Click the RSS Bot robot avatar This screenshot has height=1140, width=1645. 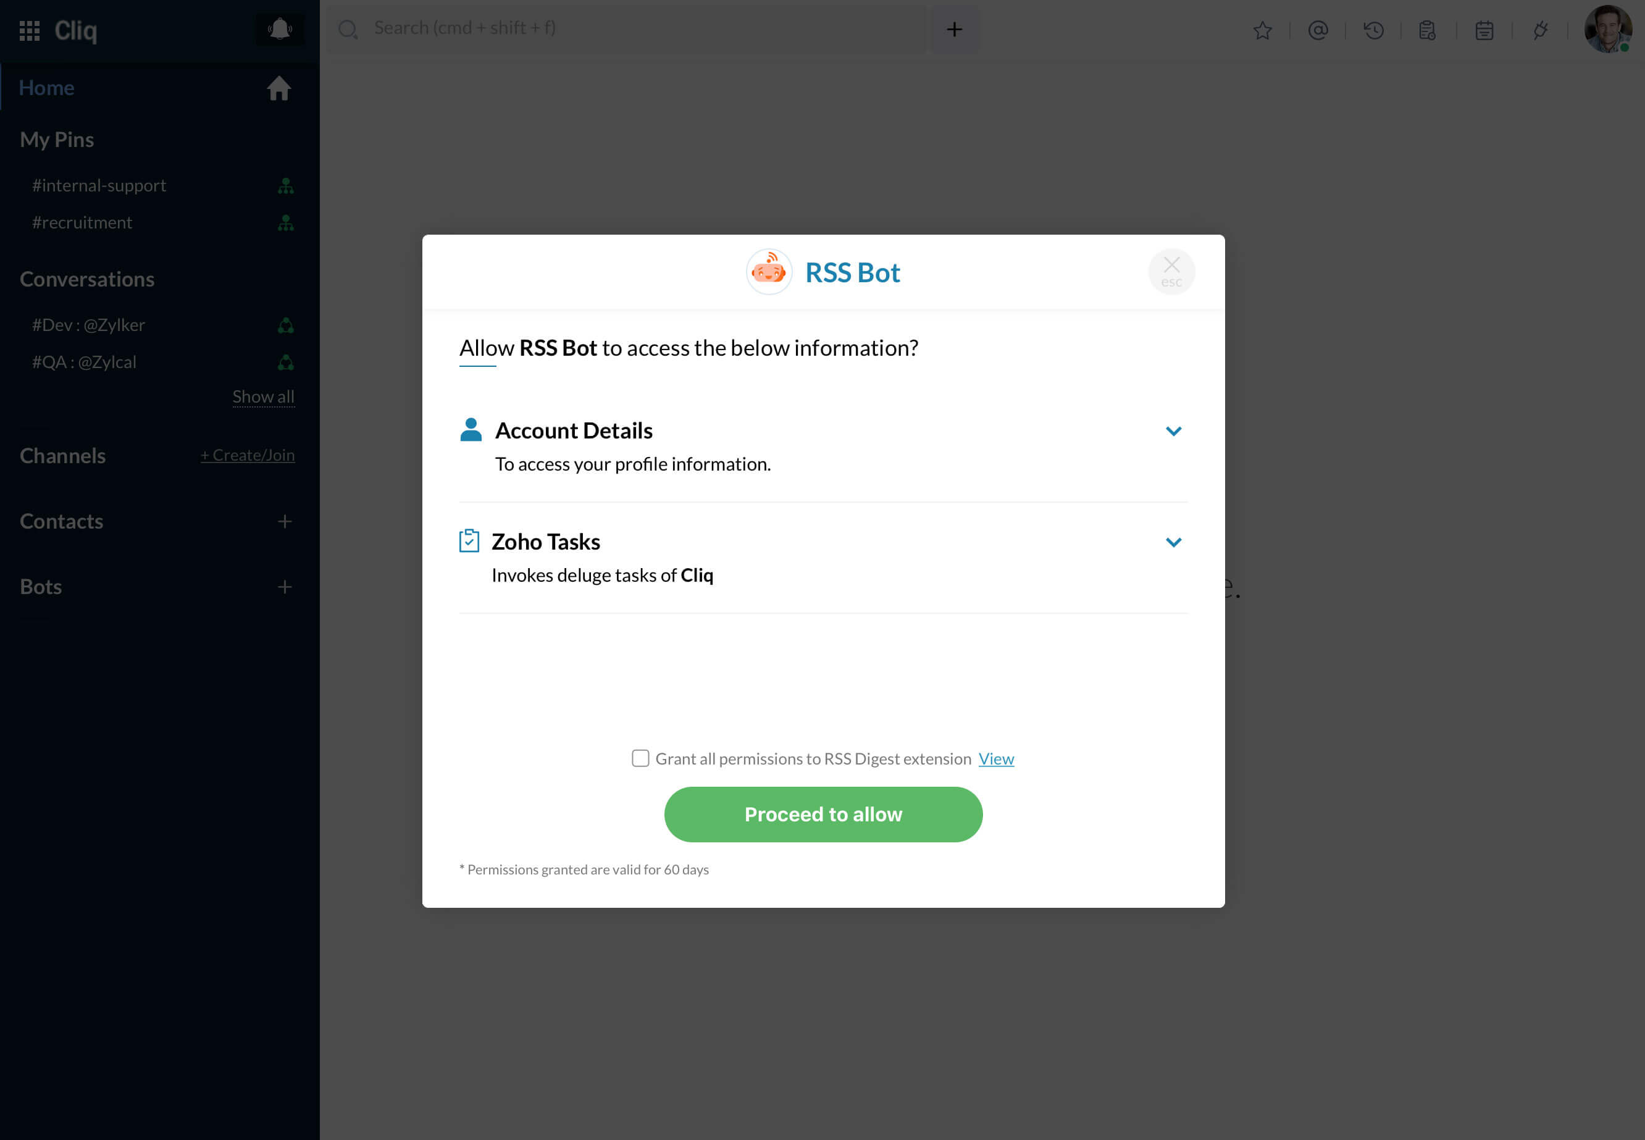769,272
